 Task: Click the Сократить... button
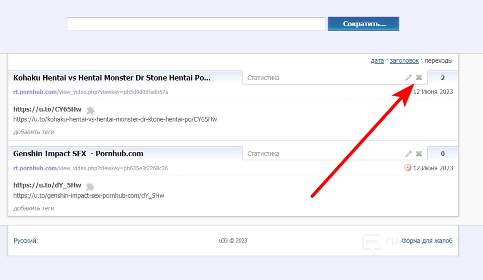coord(363,24)
